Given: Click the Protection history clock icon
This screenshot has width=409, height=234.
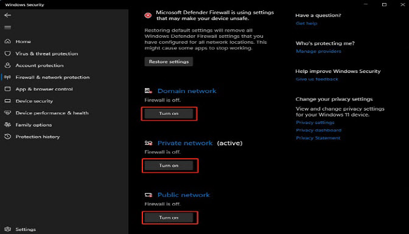Looking at the screenshot, I should [x=7, y=136].
